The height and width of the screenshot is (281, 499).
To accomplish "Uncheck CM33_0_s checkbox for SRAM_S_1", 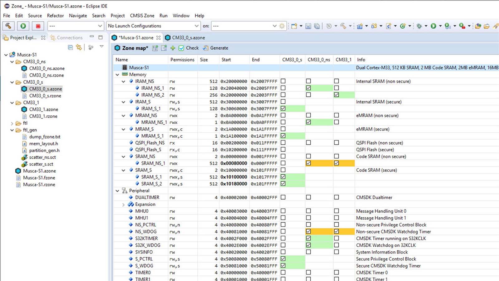I will [x=283, y=177].
